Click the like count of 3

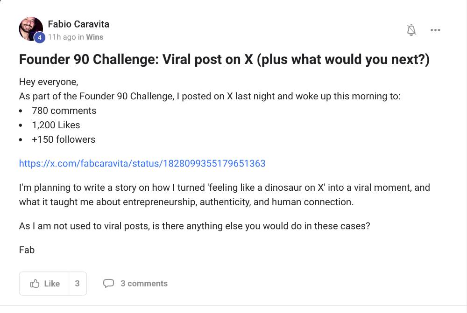click(77, 284)
